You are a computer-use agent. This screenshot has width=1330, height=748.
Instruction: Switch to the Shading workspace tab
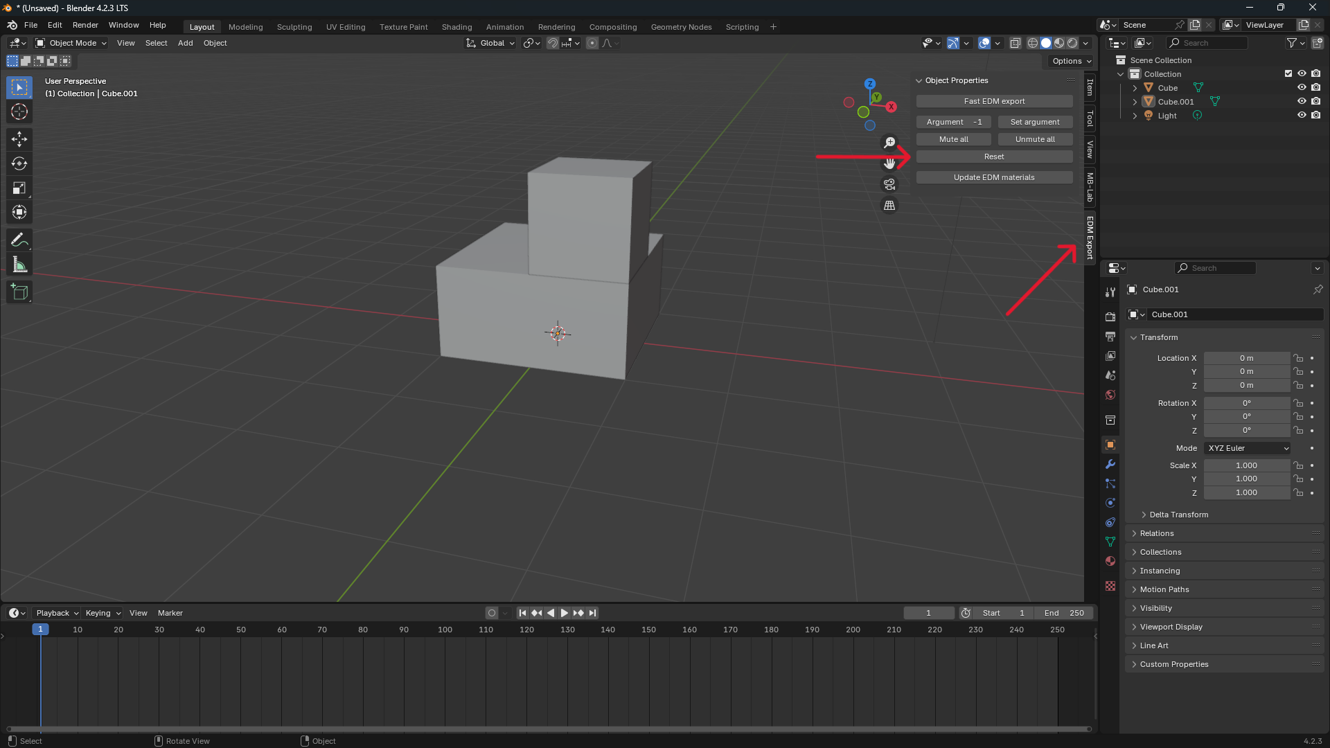tap(456, 27)
